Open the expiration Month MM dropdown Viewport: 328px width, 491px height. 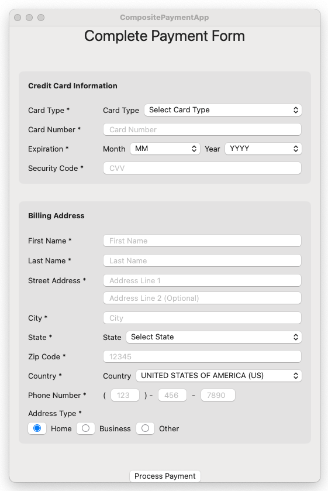[x=165, y=149]
